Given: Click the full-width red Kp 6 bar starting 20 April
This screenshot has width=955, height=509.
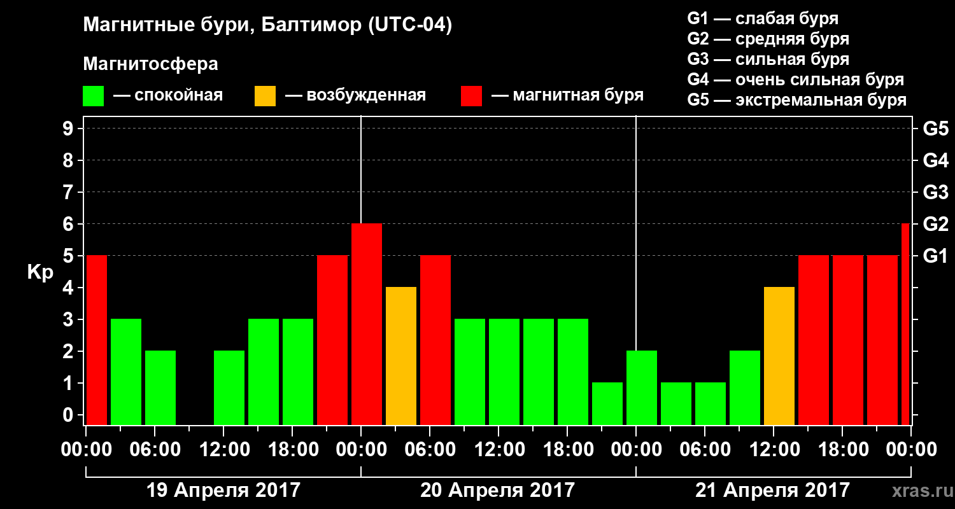Looking at the screenshot, I should tap(367, 324).
